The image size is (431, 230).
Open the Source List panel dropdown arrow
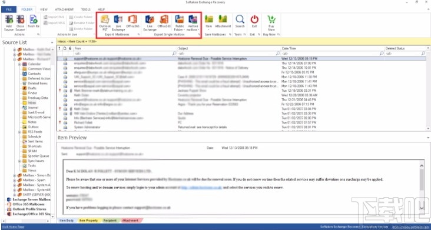tap(52, 42)
